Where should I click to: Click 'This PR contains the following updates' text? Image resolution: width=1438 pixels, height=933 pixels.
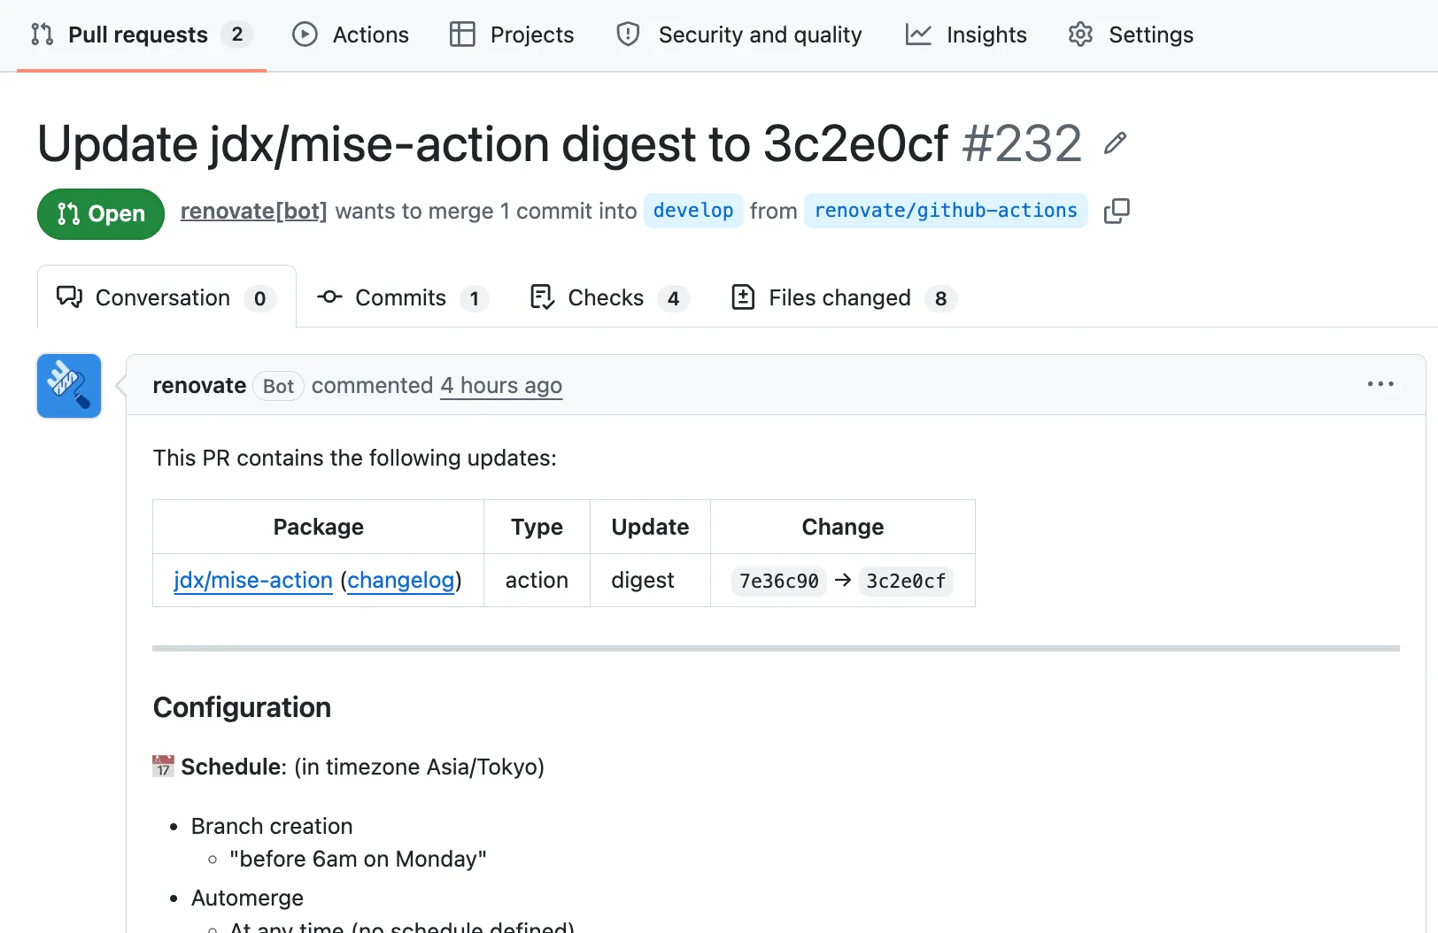355,458
